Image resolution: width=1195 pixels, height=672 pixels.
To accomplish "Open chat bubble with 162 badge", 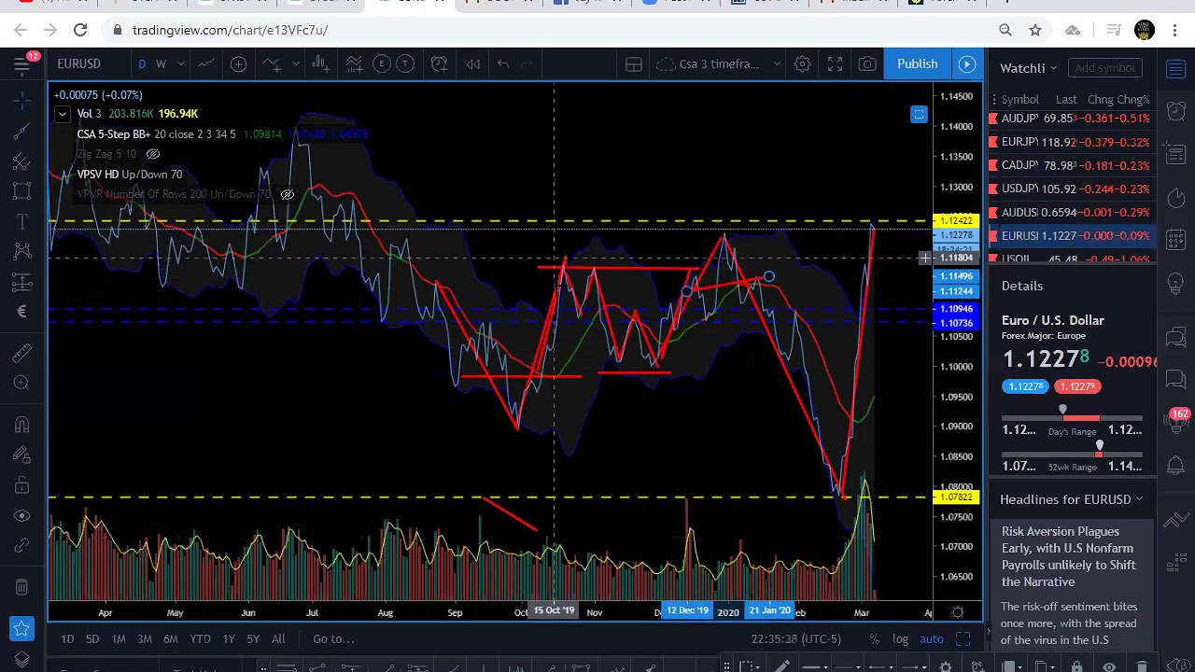I will [1175, 423].
